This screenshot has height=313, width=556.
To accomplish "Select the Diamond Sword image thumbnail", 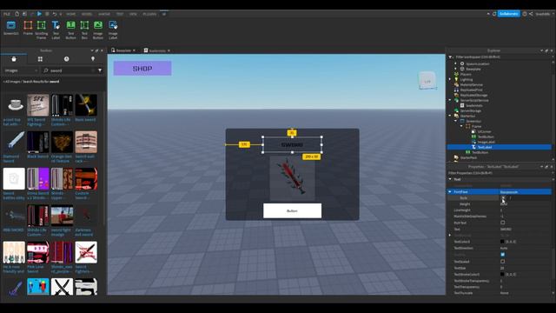I will tap(14, 142).
